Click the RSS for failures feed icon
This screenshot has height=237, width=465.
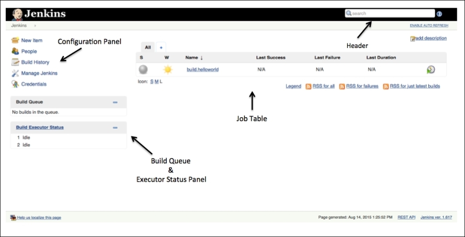coord(342,87)
